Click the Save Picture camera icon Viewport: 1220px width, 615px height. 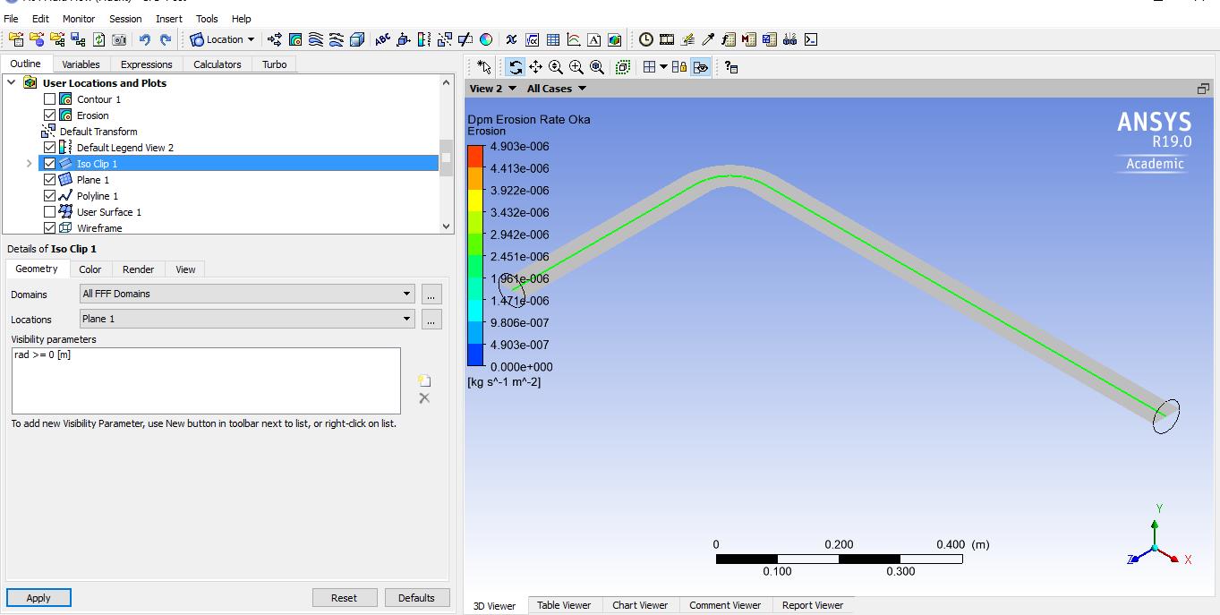119,39
